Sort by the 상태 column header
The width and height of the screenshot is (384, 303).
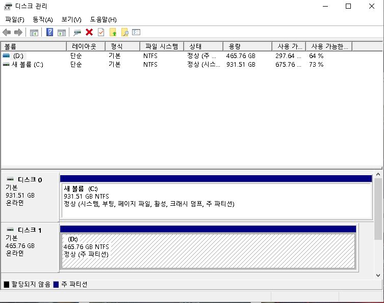pos(203,46)
